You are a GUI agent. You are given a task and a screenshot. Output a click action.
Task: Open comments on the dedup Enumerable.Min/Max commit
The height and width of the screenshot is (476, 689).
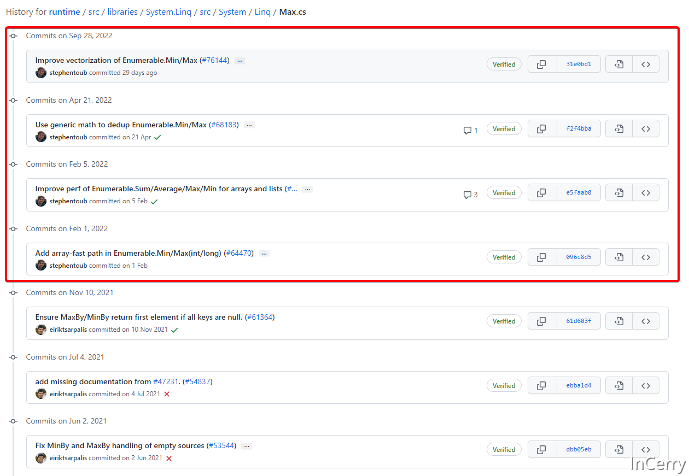point(470,131)
